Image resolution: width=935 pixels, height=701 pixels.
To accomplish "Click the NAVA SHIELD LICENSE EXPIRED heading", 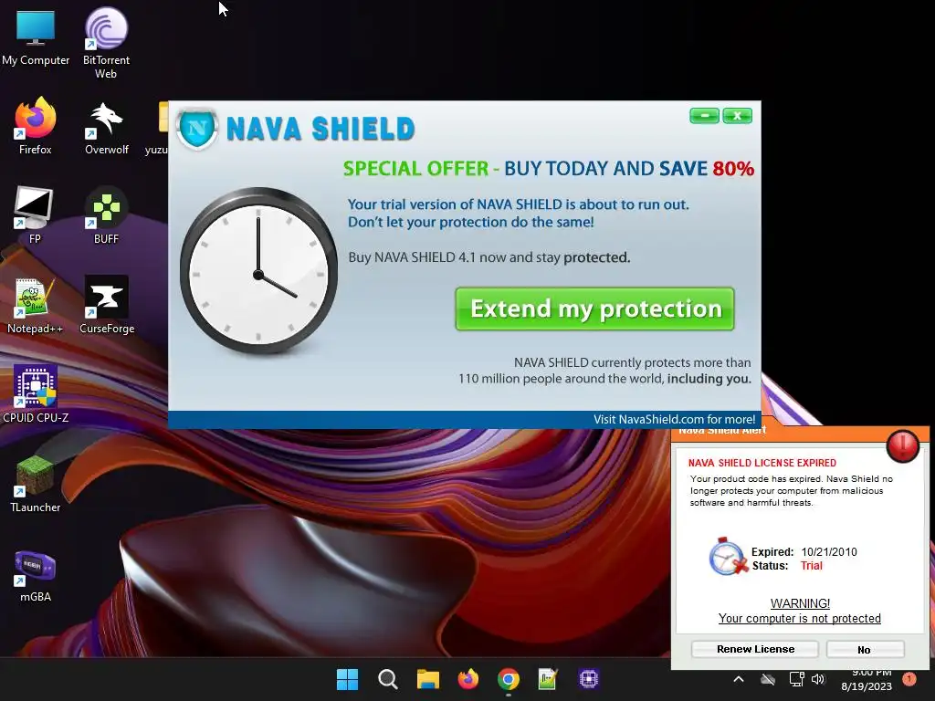I will [762, 463].
